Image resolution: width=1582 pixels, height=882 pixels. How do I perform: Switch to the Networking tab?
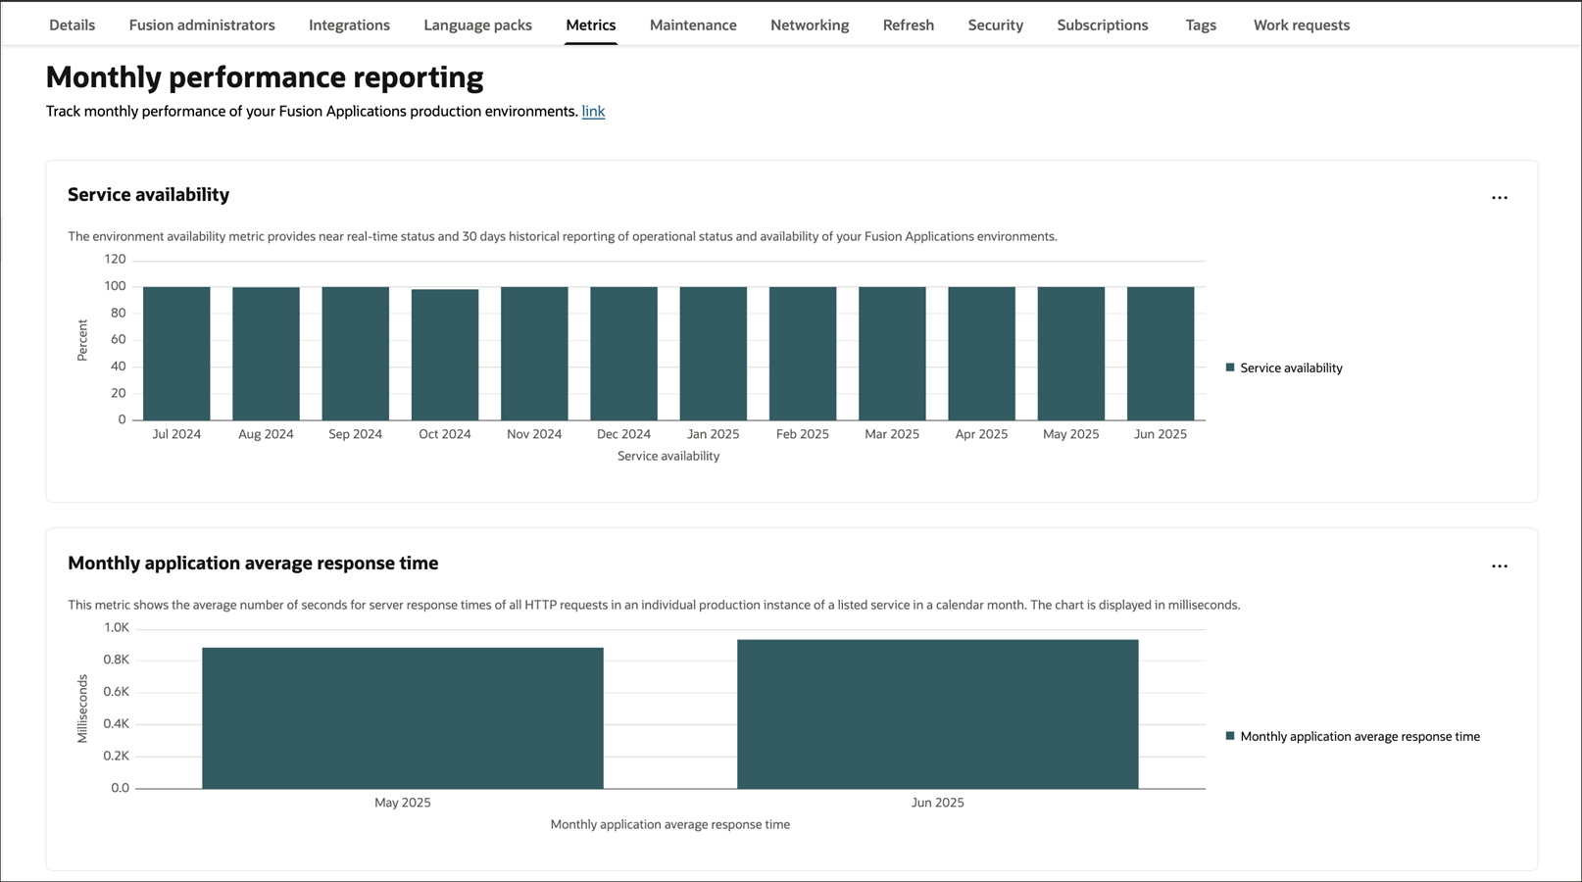coord(809,24)
